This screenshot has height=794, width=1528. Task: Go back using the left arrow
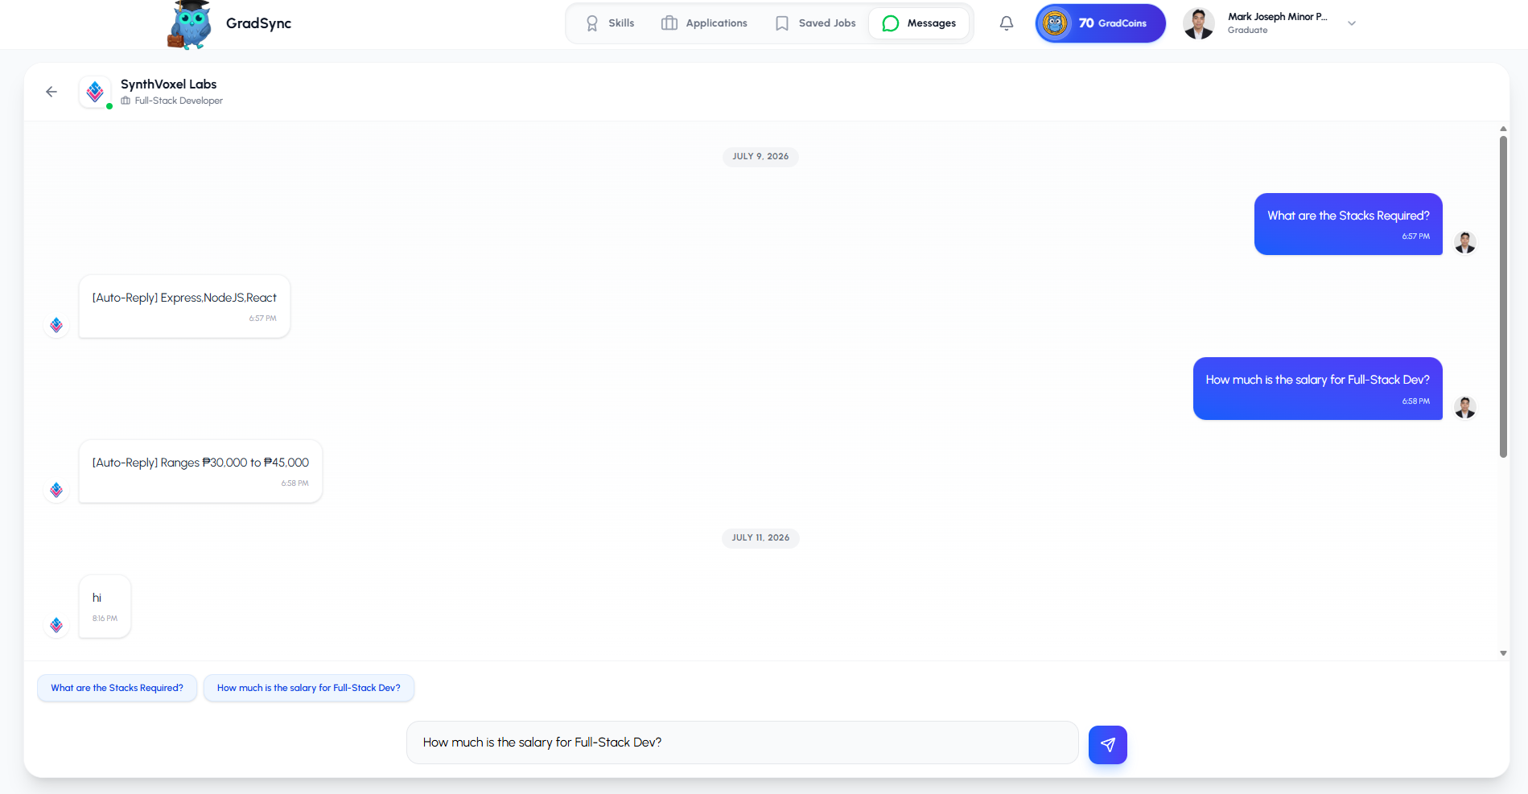51,92
